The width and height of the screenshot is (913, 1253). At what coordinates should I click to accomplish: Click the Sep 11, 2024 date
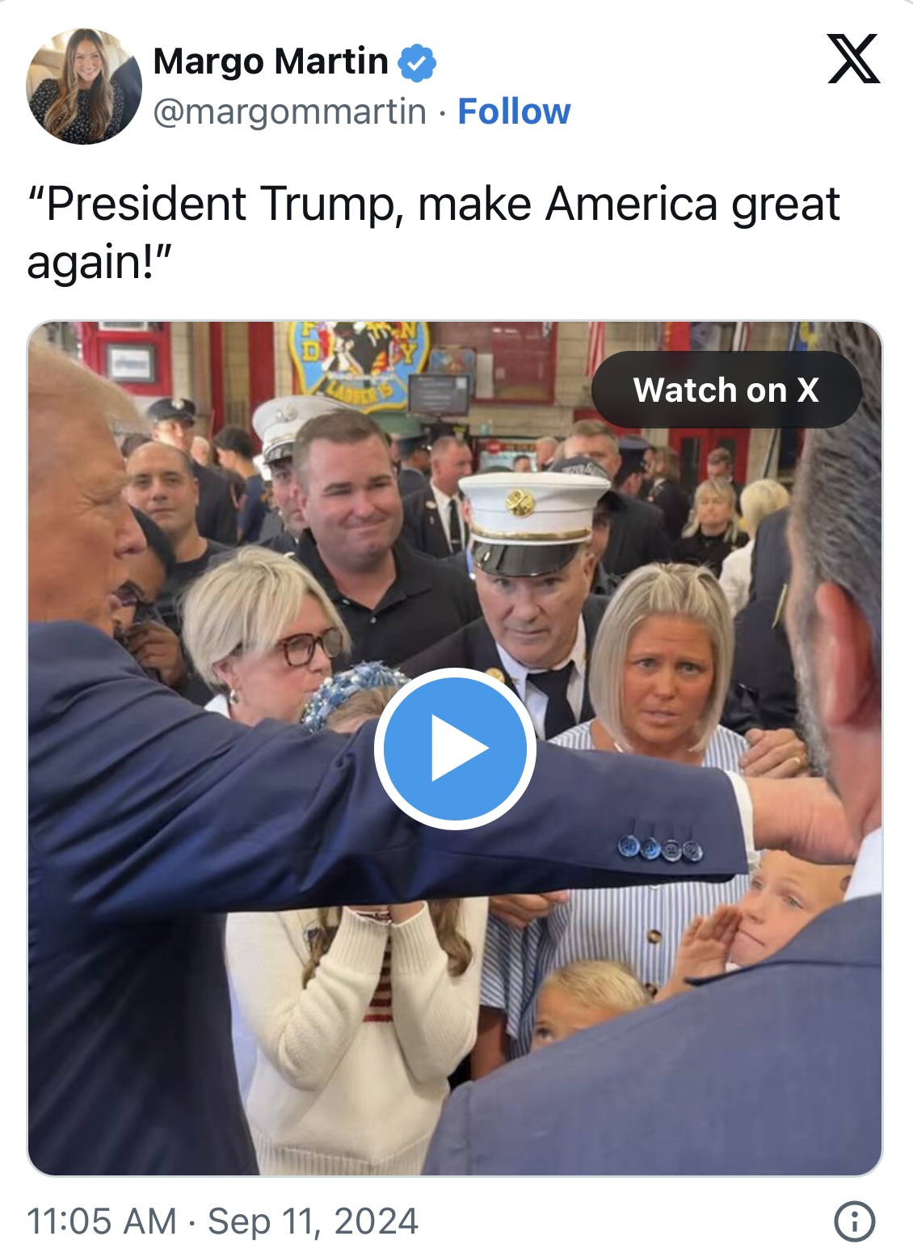[x=313, y=1221]
